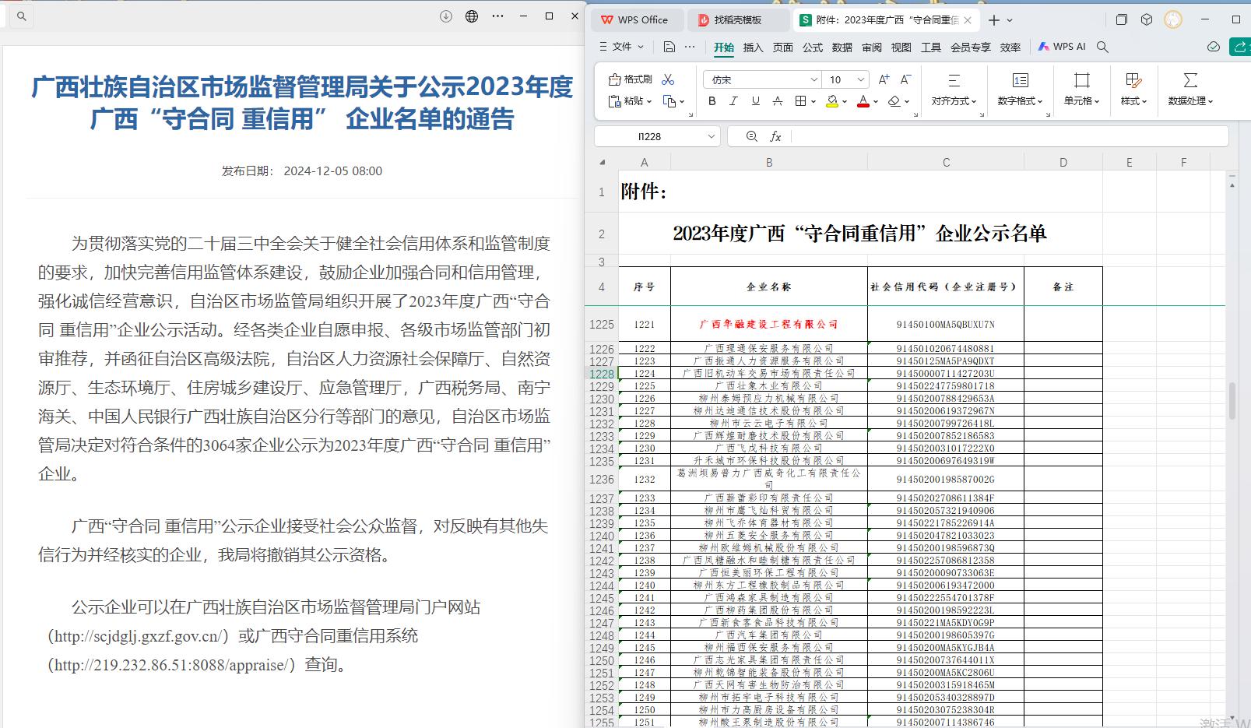Open font color dropdown arrow
Viewport: 1251px width, 728px height.
[x=875, y=102]
